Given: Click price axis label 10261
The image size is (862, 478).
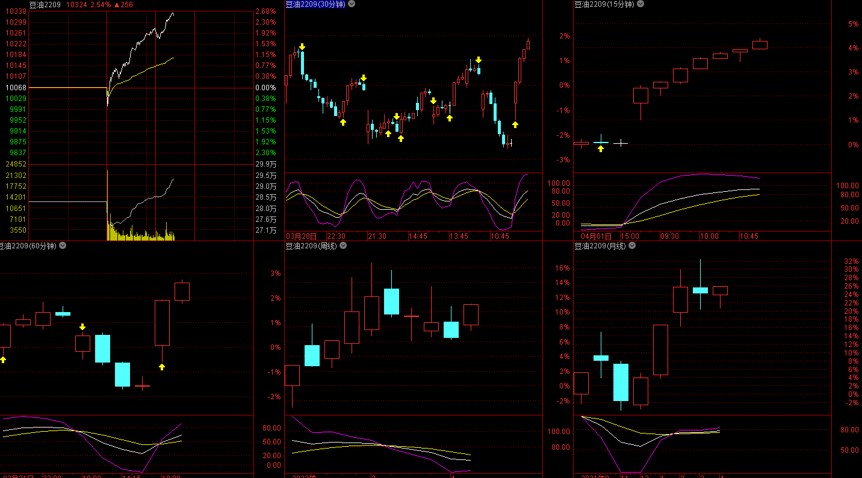Looking at the screenshot, I should [x=16, y=33].
